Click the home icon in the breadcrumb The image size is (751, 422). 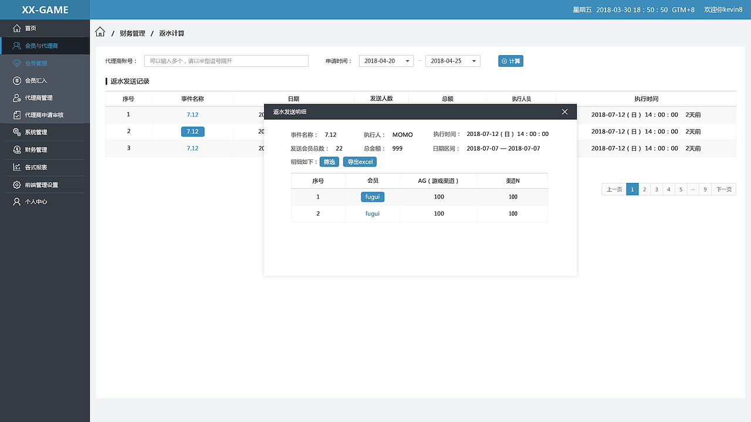click(100, 32)
